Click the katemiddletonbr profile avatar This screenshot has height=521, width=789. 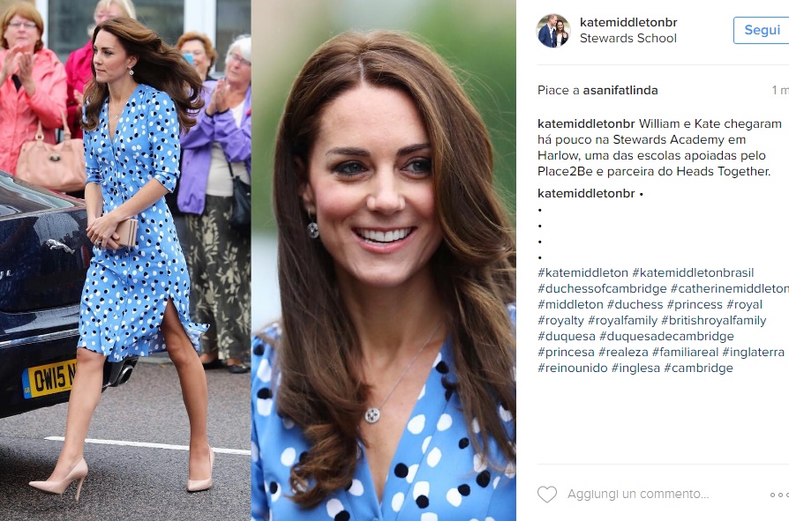[553, 31]
